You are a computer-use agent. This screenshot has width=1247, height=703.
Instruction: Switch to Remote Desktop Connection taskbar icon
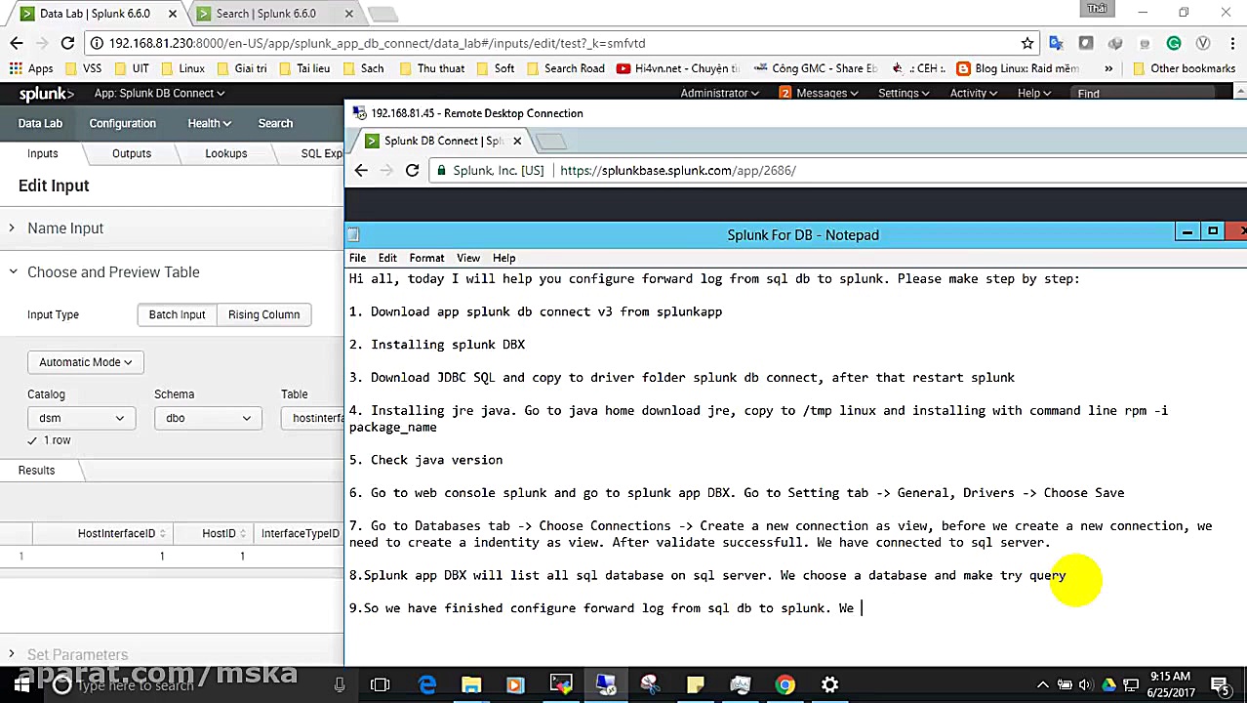pos(606,685)
